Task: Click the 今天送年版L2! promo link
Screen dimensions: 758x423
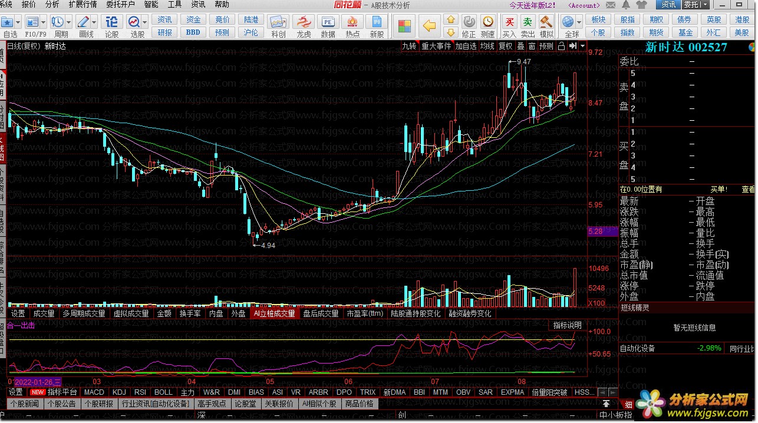Action: pos(532,5)
